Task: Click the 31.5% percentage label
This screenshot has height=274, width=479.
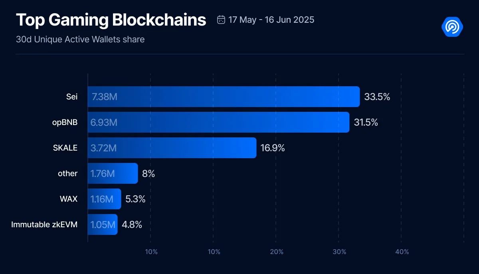Action: tap(366, 122)
